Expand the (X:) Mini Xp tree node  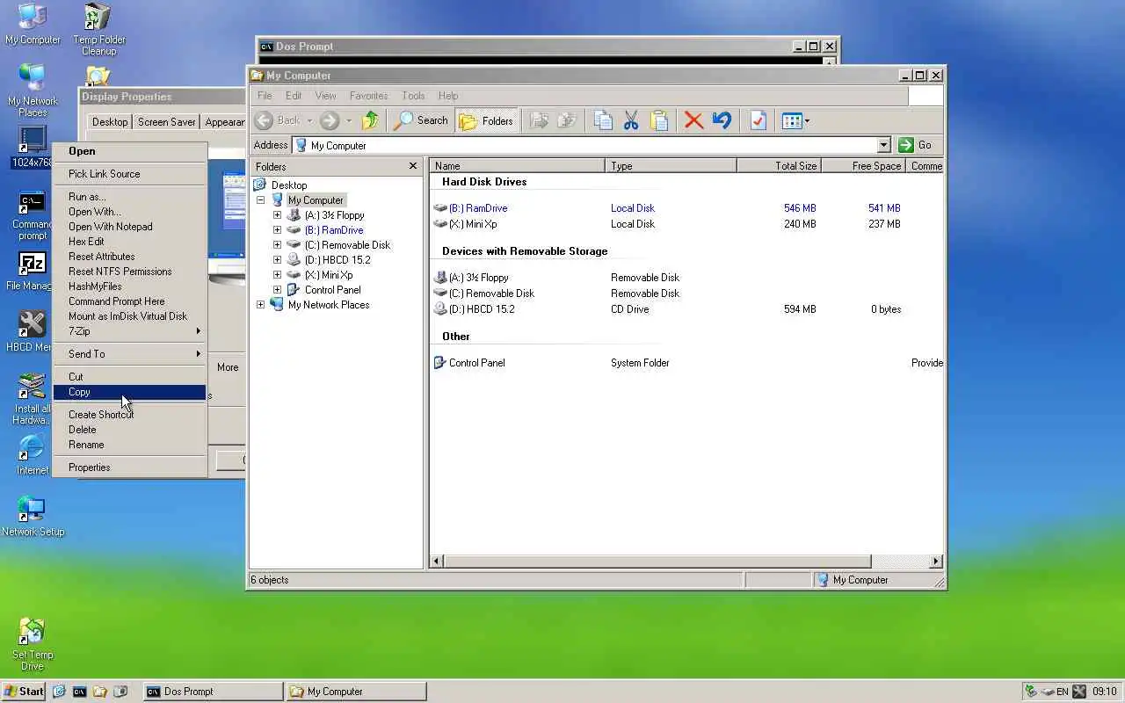click(277, 275)
